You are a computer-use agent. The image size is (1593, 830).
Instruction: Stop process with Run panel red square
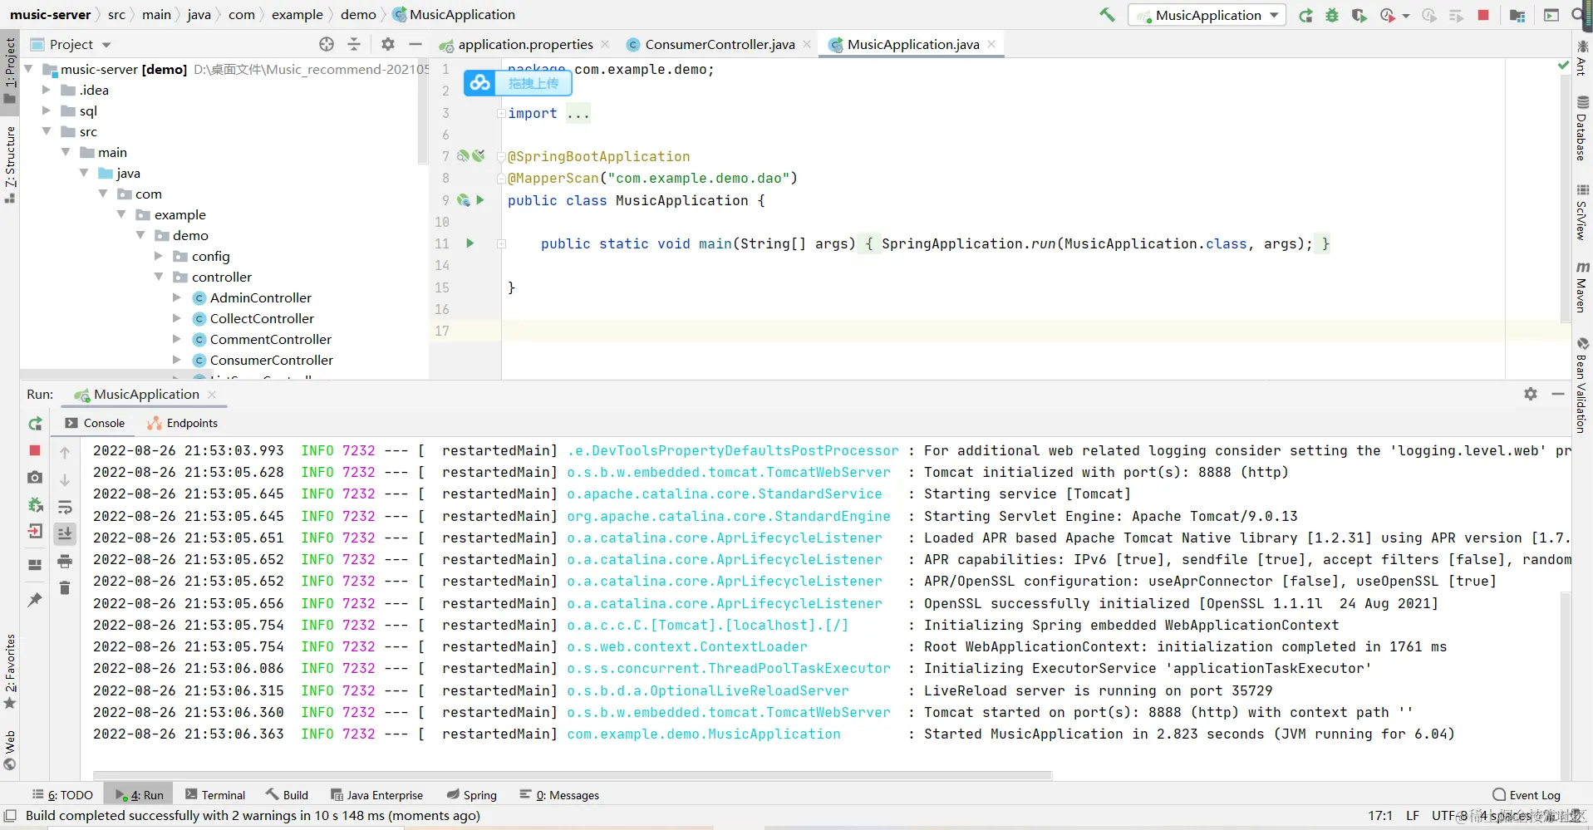tap(35, 450)
